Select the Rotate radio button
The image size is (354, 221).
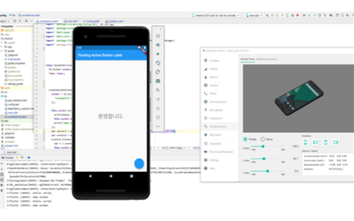[x=246, y=139]
